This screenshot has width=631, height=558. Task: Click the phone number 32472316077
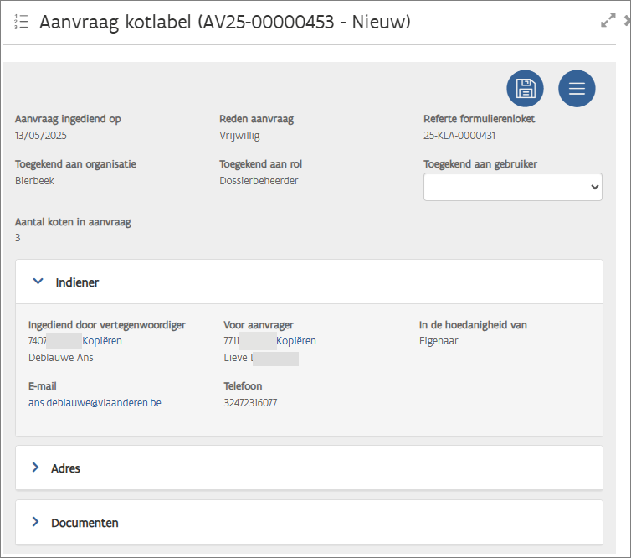pyautogui.click(x=250, y=403)
